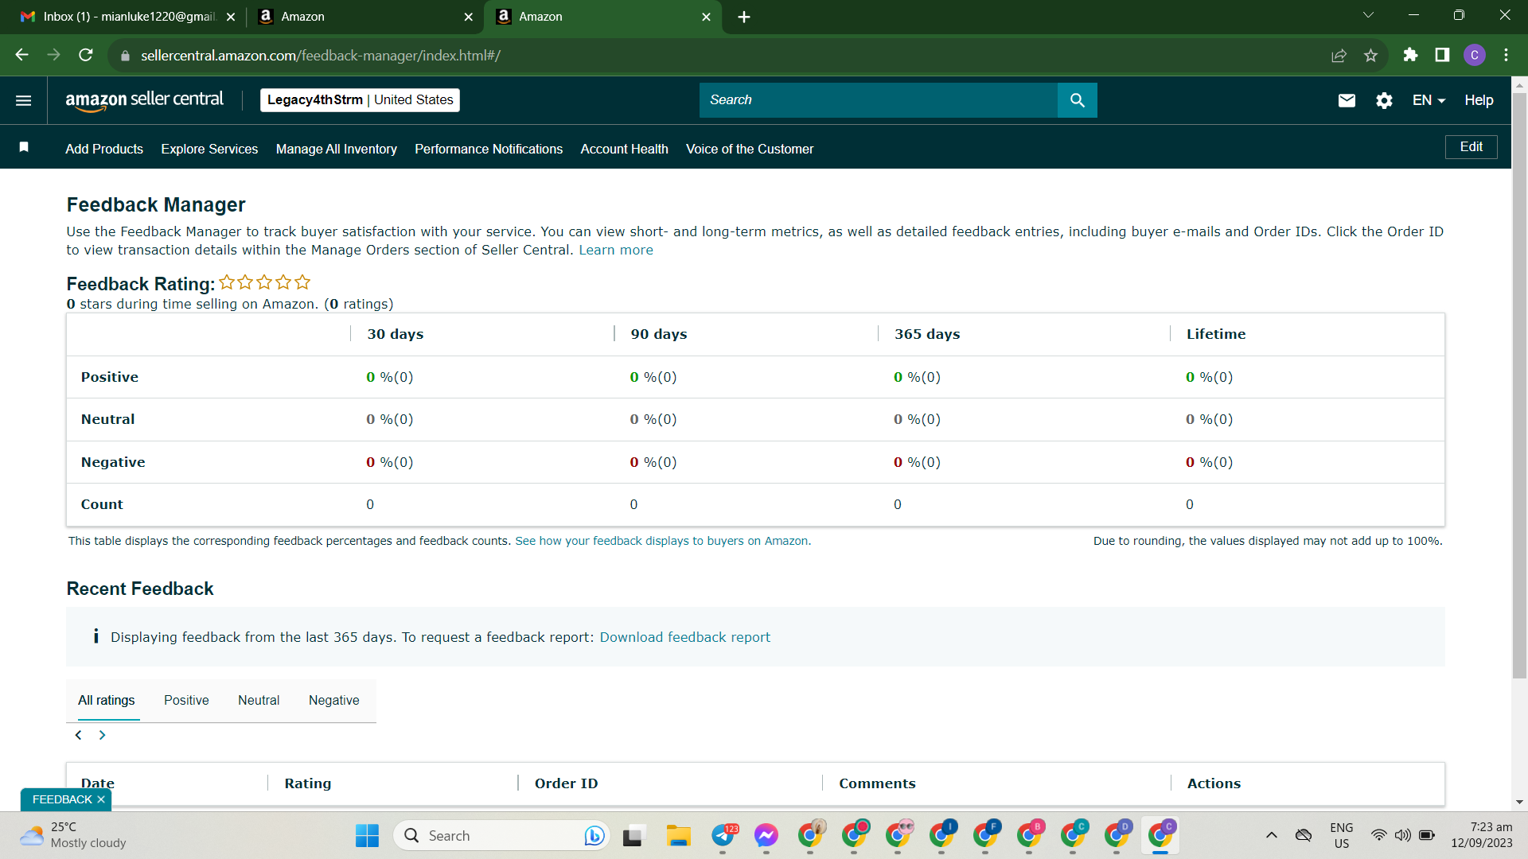
Task: Select the Positive ratings tab
Action: [x=186, y=701]
